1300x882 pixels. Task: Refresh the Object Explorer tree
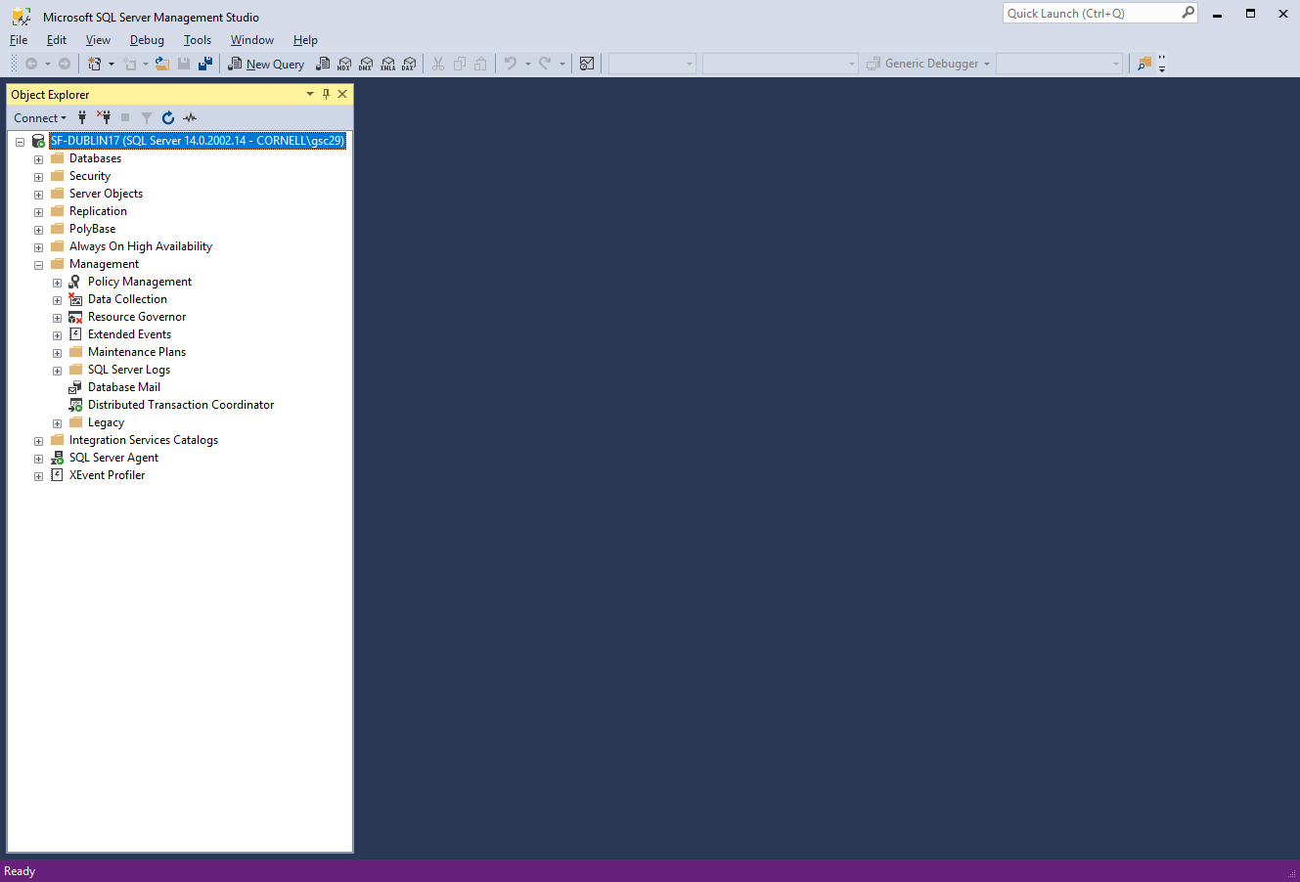[168, 117]
